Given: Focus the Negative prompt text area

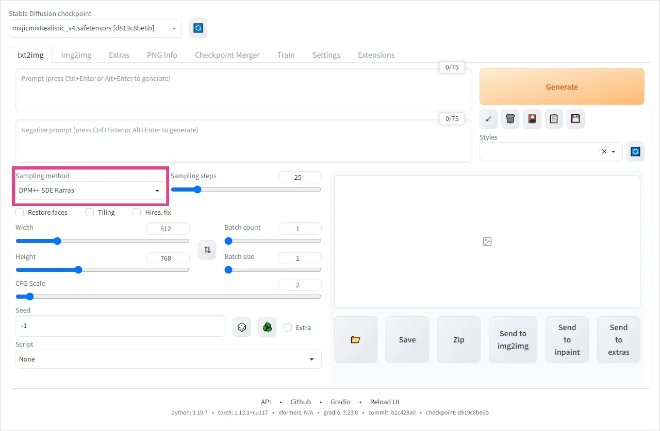Looking at the screenshot, I should pyautogui.click(x=244, y=141).
